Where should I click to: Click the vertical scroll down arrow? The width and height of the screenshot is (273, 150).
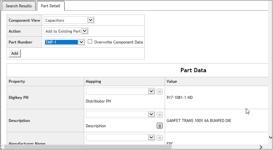270,137
